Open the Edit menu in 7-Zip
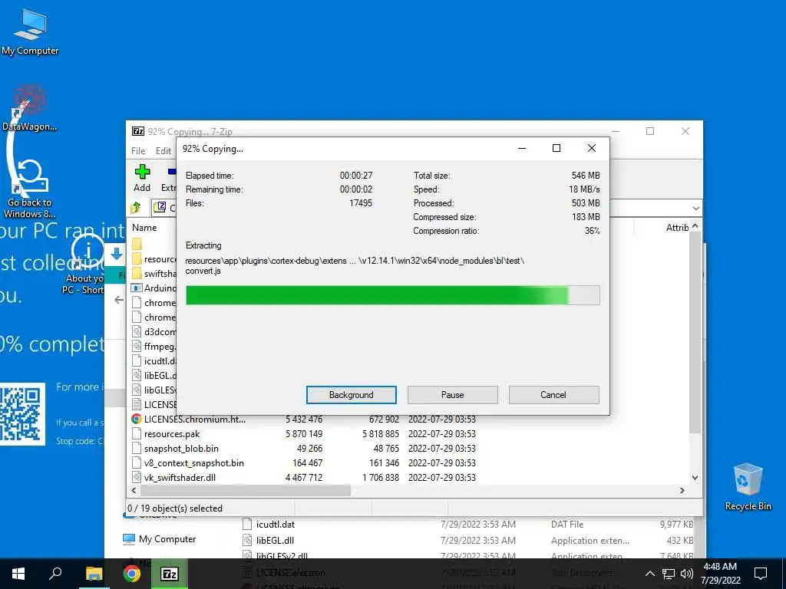The width and height of the screenshot is (786, 589). tap(163, 151)
